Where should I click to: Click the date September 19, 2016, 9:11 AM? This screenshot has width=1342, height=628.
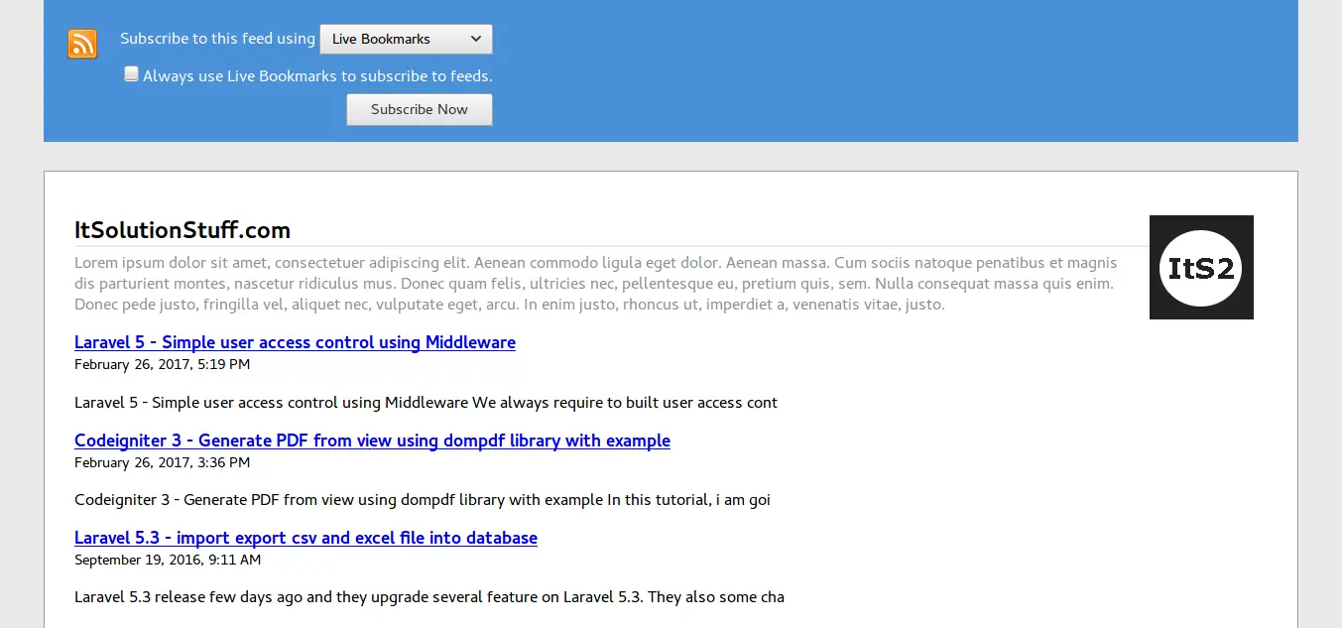168,560
